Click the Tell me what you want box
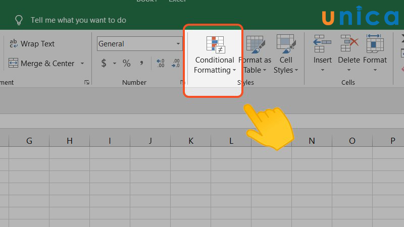The image size is (404, 227). [x=78, y=20]
